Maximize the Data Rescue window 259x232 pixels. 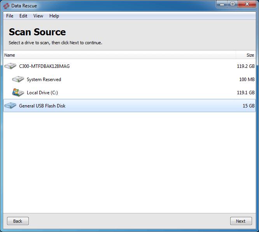pyautogui.click(x=233, y=4)
